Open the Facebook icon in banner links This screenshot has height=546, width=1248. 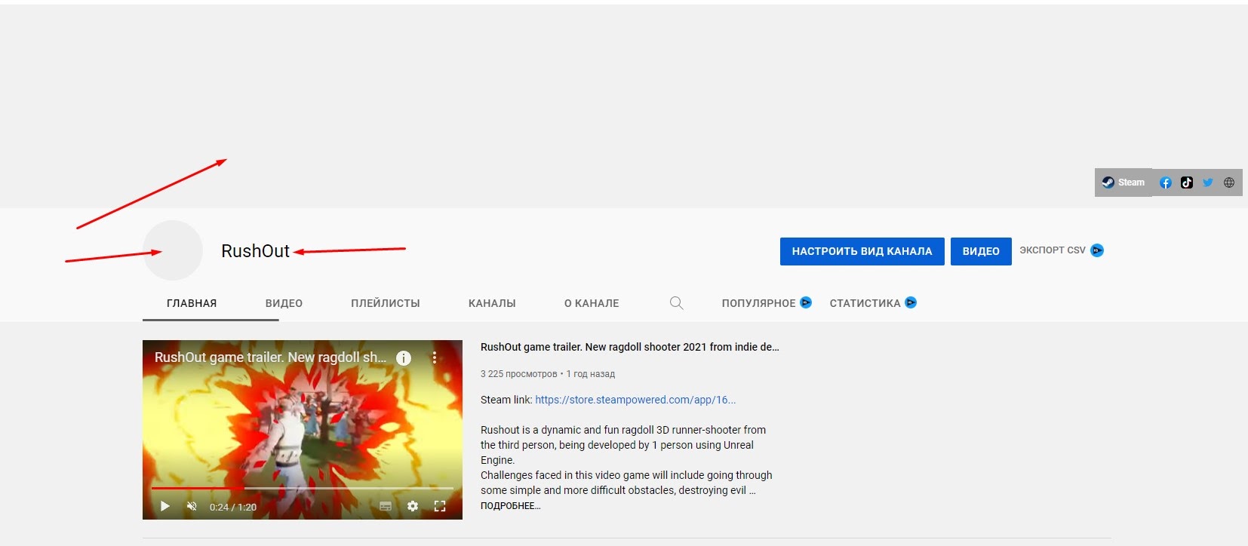tap(1166, 183)
